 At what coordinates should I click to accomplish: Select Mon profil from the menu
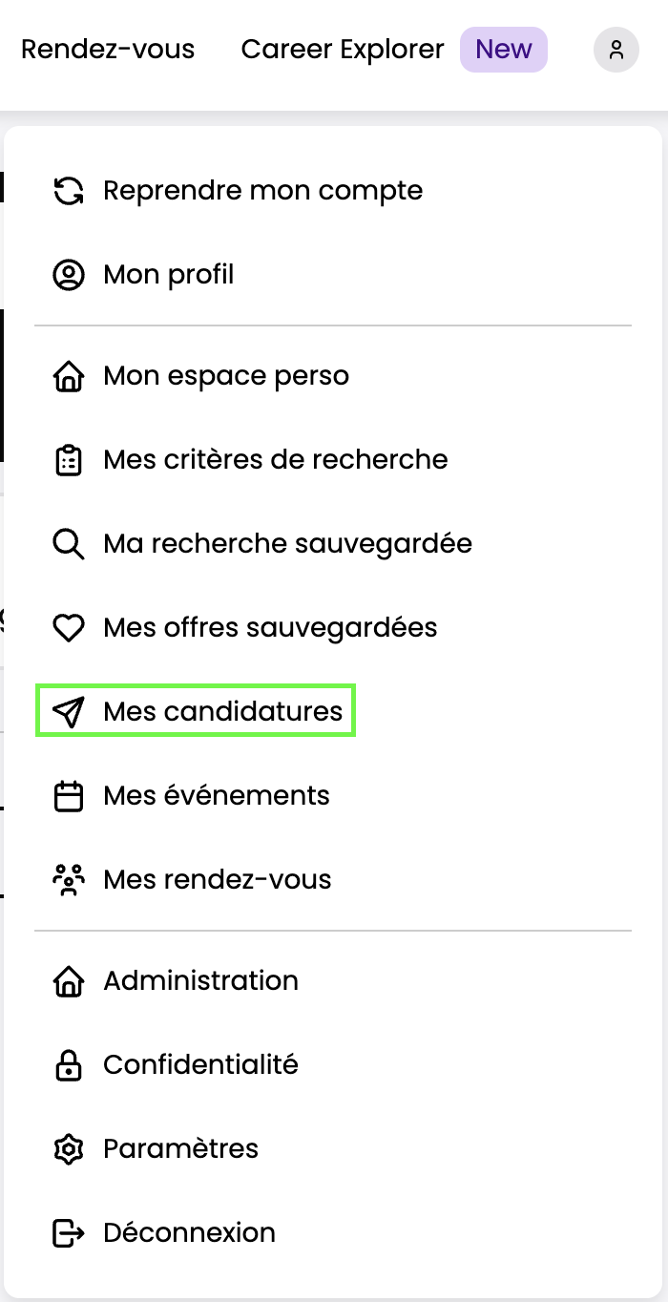pos(169,275)
